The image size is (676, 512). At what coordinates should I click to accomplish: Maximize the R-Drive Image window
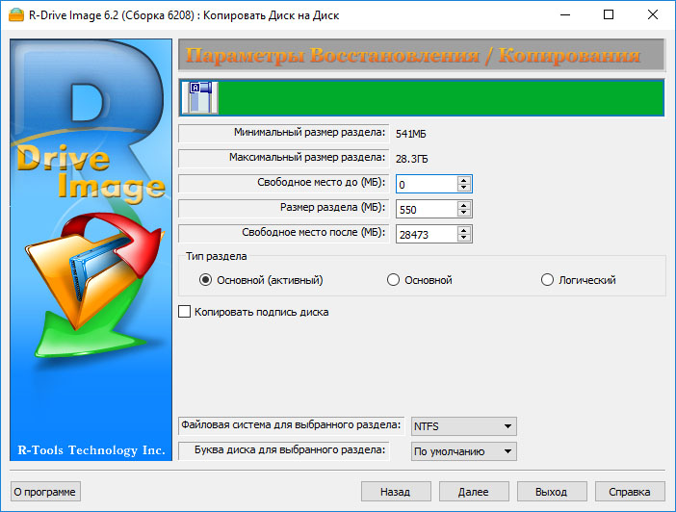[x=609, y=15]
